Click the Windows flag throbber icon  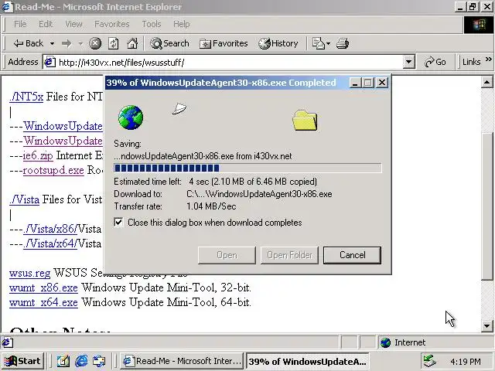click(x=479, y=25)
